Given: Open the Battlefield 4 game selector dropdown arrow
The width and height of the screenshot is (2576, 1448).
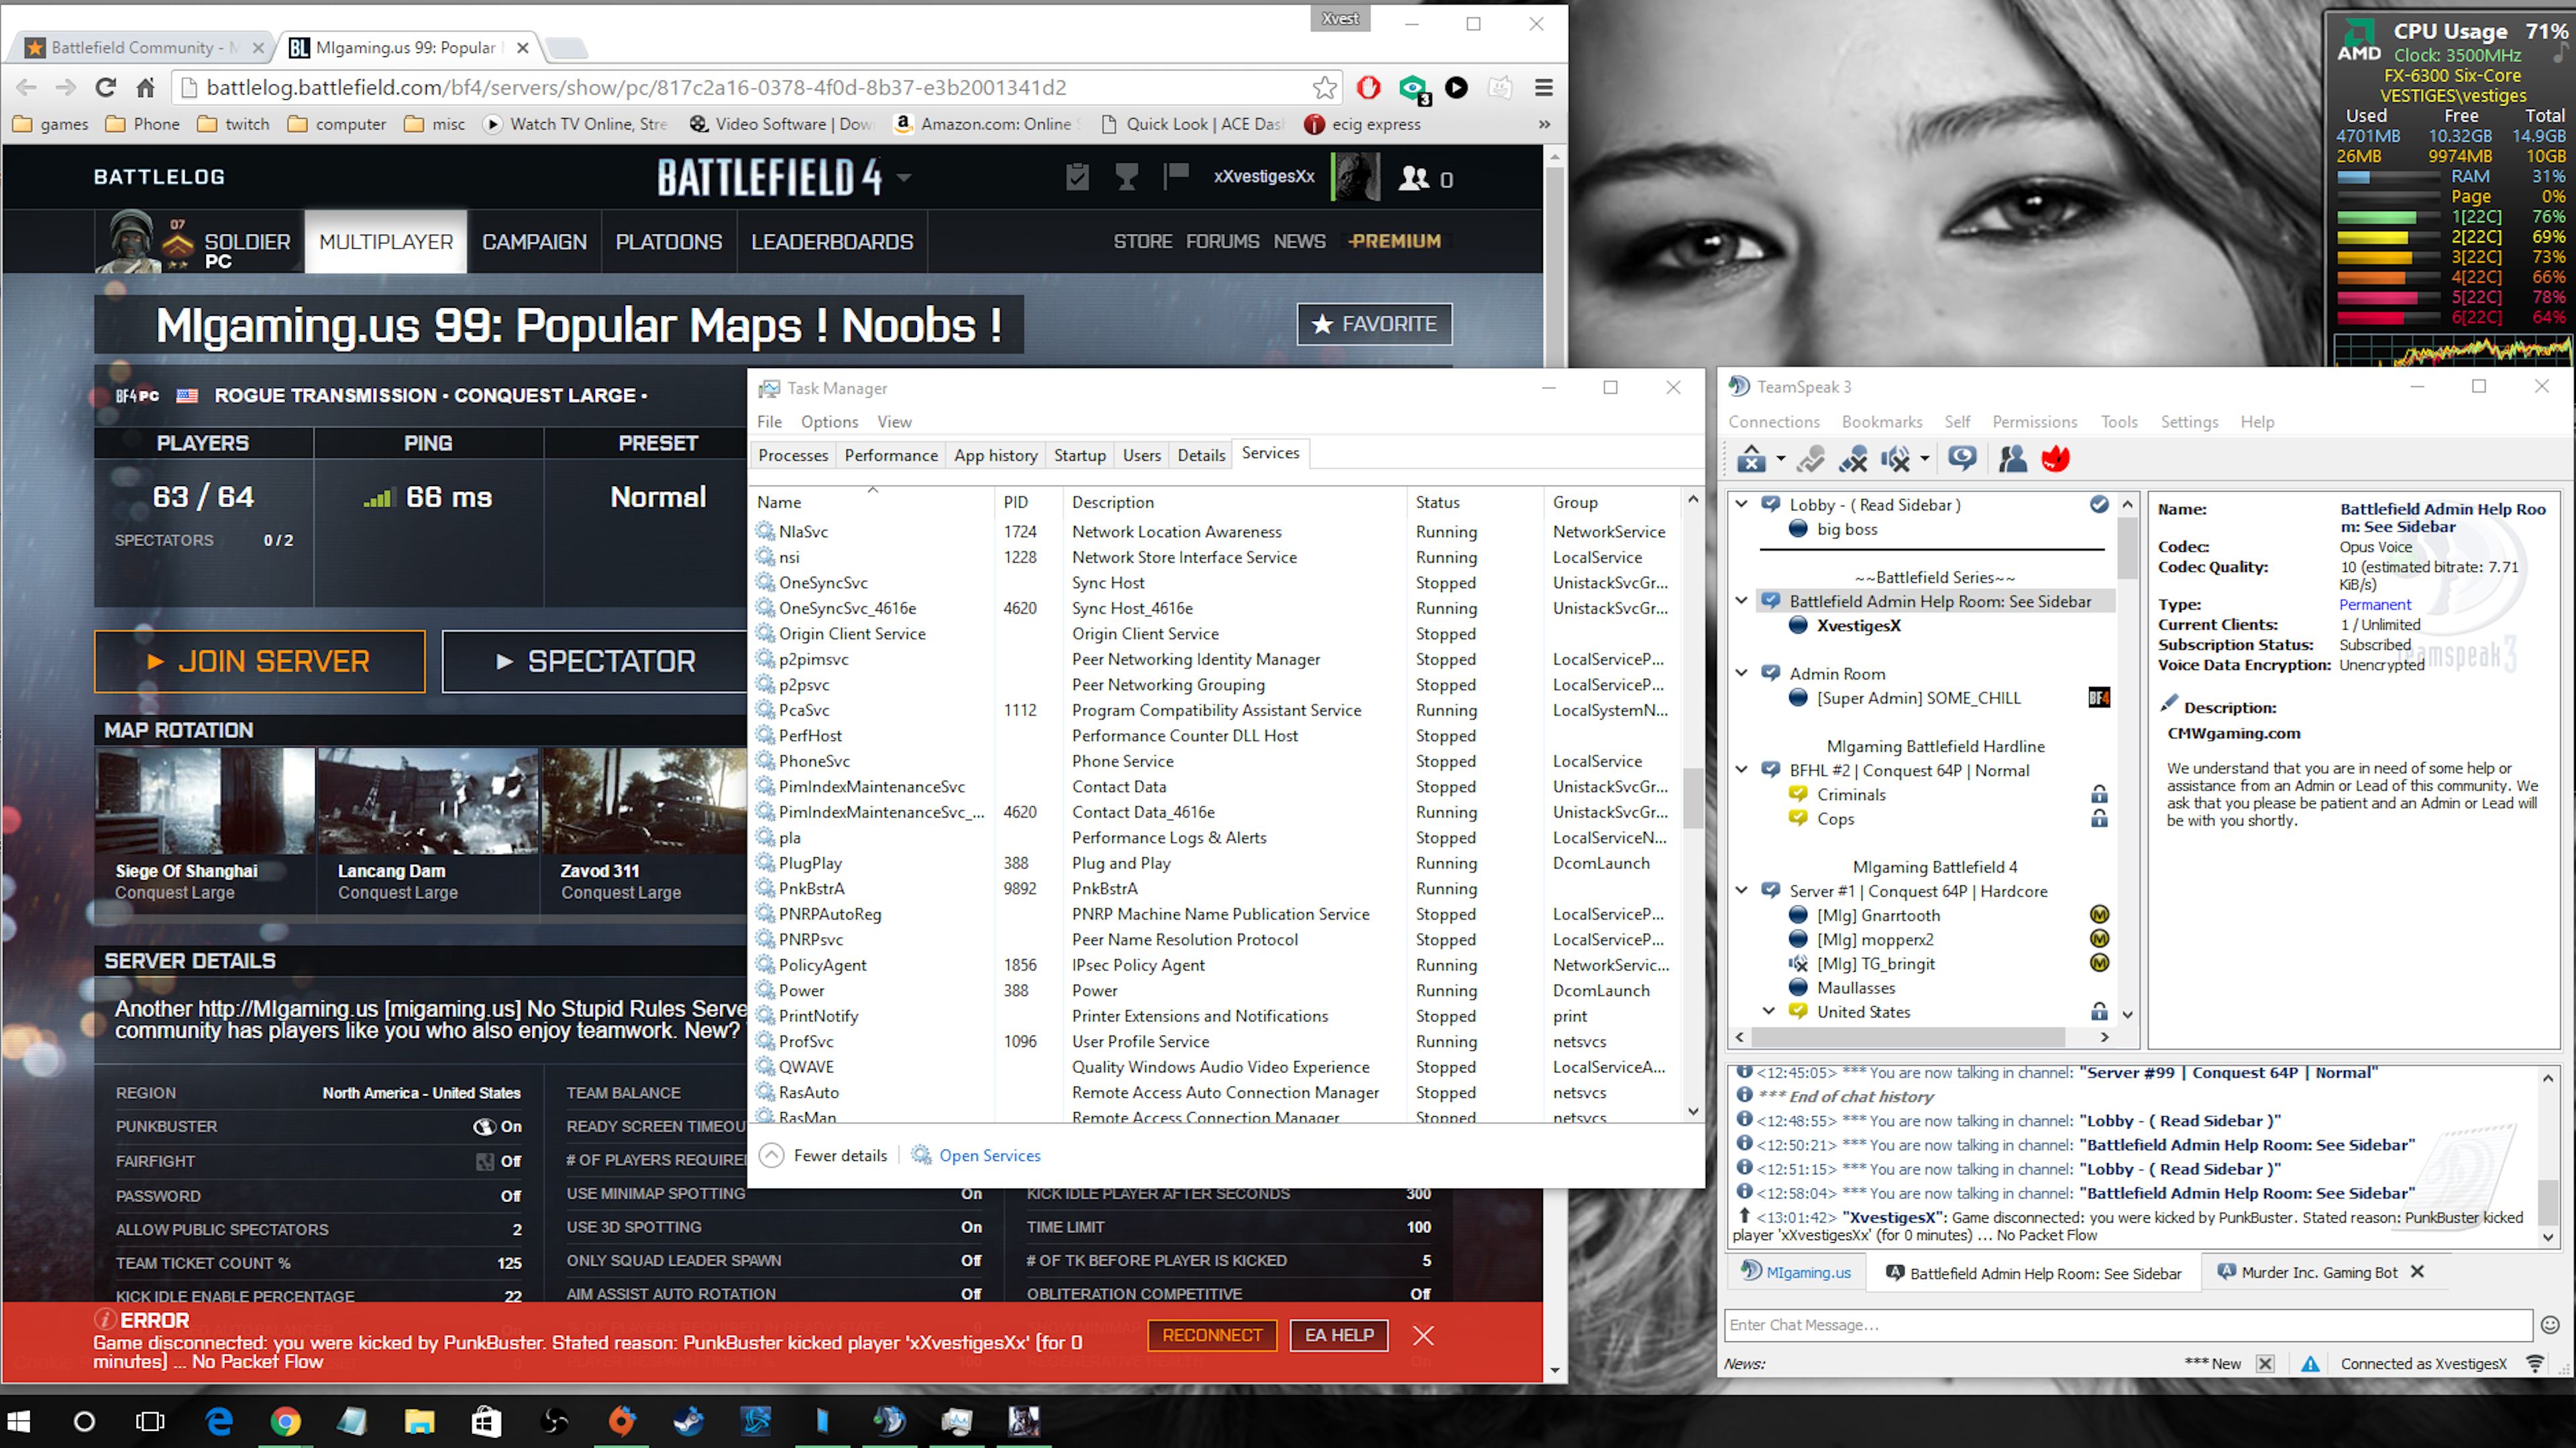Looking at the screenshot, I should pos(904,178).
